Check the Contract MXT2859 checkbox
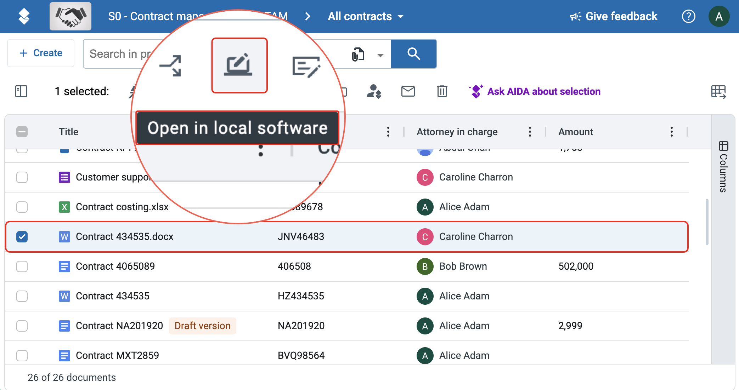 coord(22,355)
